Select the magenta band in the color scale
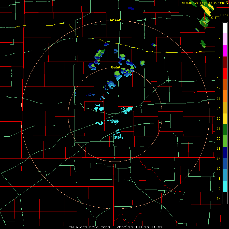 pyautogui.click(x=225, y=51)
